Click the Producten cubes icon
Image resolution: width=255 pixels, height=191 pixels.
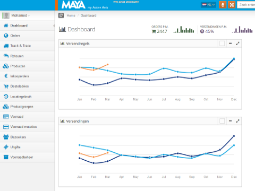[x=6, y=66]
